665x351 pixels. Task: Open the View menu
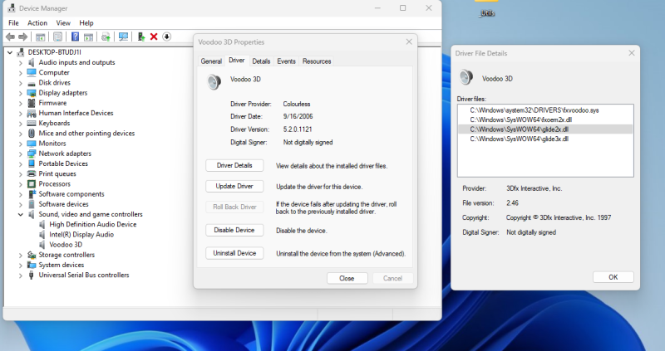pyautogui.click(x=63, y=23)
